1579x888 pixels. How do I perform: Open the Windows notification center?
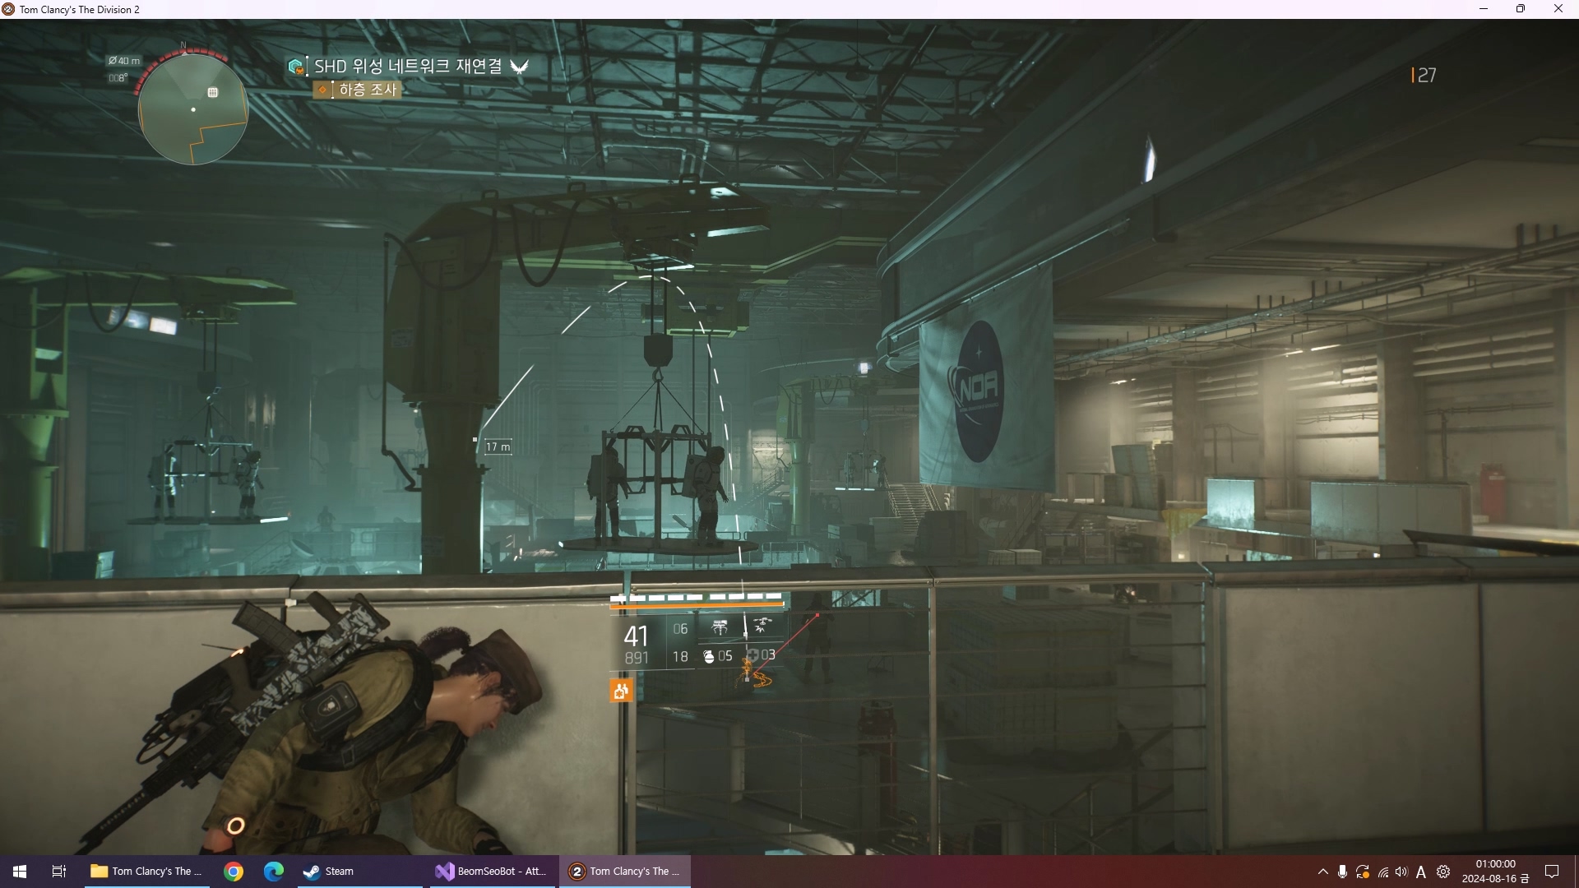pos(1552,872)
